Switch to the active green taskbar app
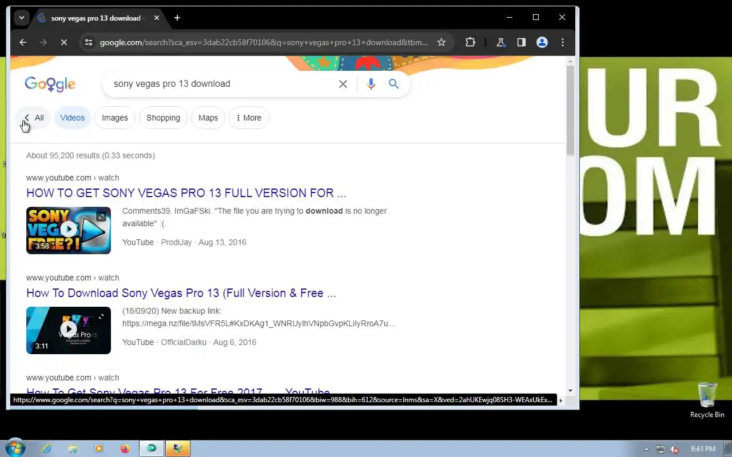The width and height of the screenshot is (732, 457). [152, 449]
